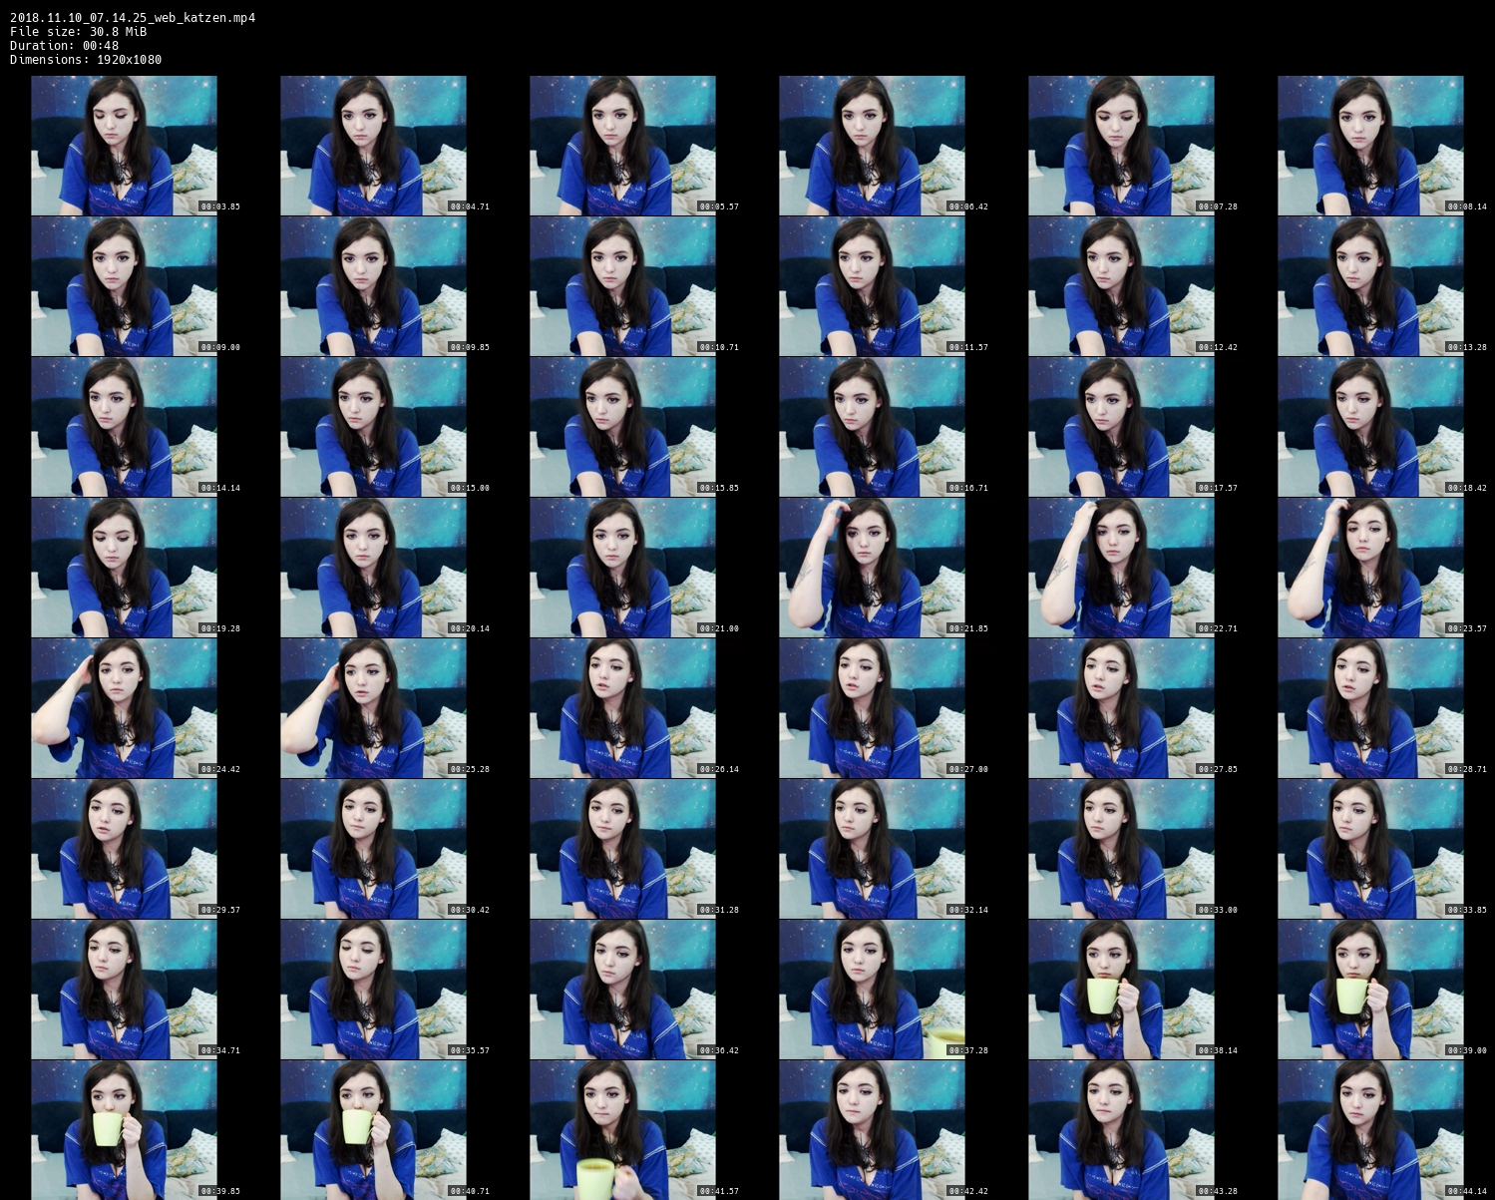Click the thumbnail timestamped 00:37.28
The image size is (1495, 1200).
coord(872,990)
